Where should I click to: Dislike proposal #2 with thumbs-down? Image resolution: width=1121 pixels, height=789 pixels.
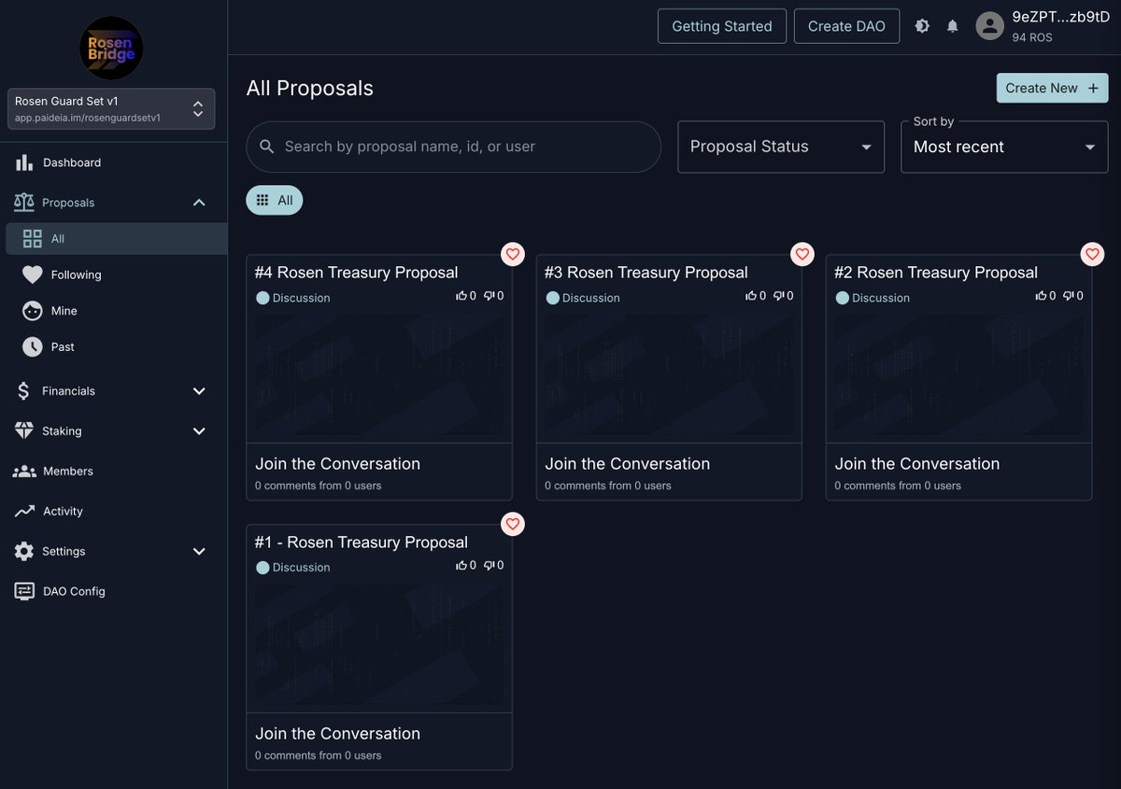coord(1068,296)
